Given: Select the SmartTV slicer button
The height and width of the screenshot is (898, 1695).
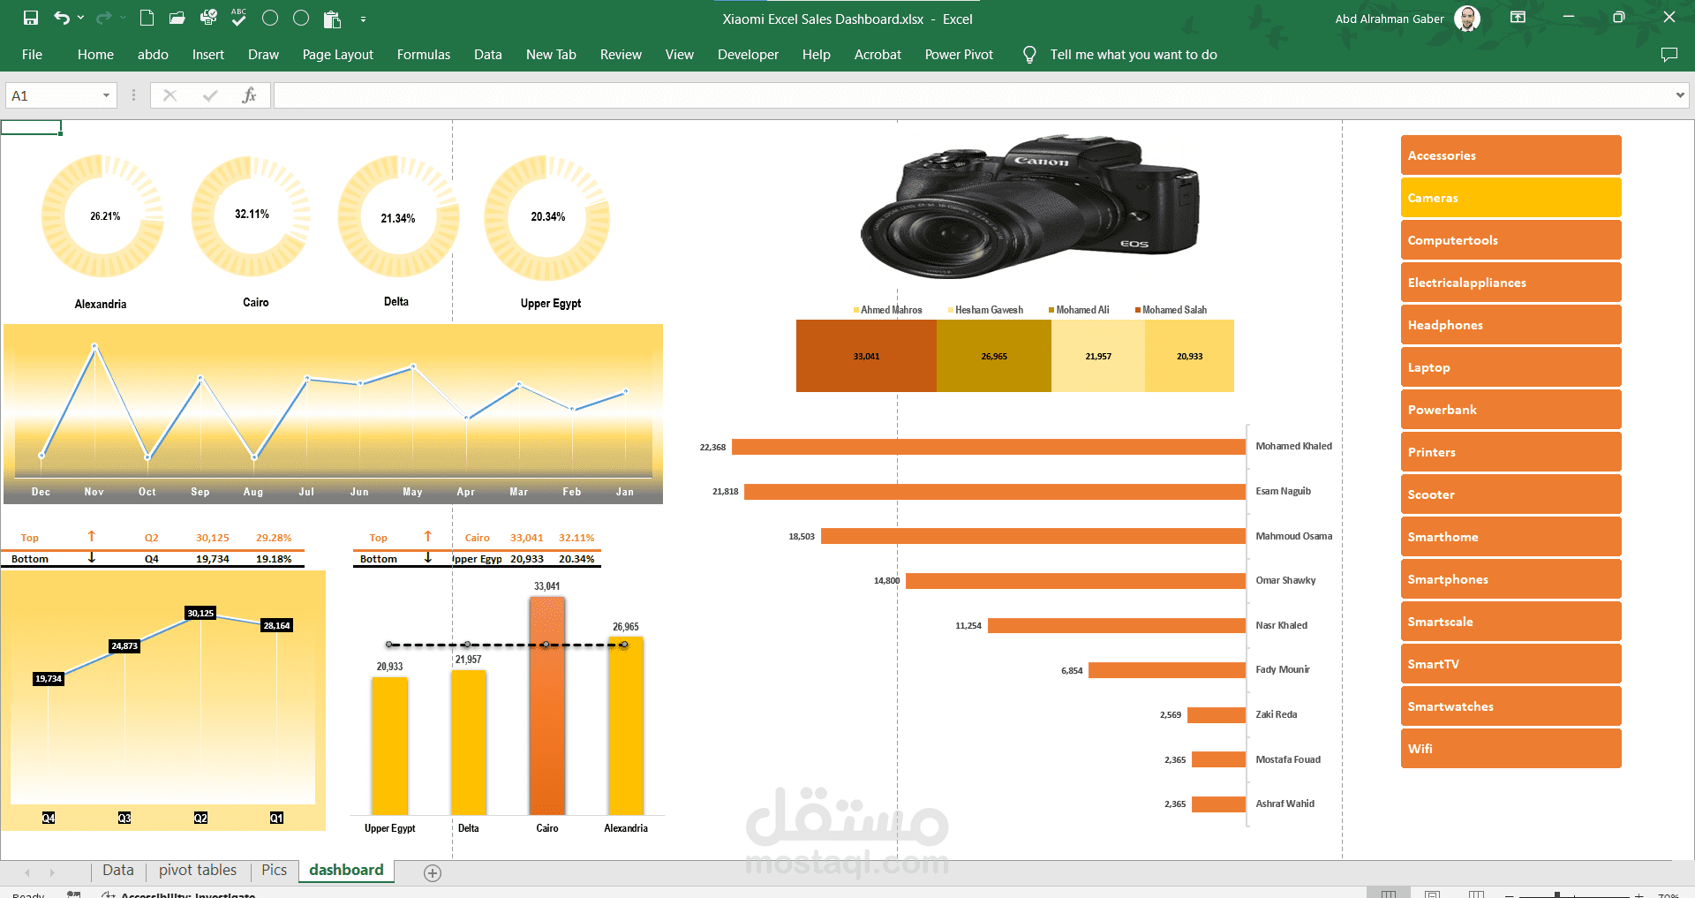Looking at the screenshot, I should coord(1510,664).
